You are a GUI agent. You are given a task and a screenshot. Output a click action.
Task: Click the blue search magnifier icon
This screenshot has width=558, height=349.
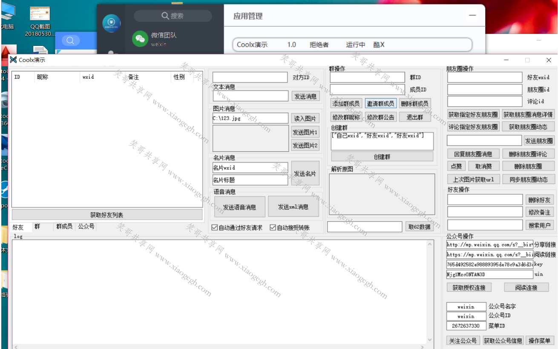pos(71,40)
